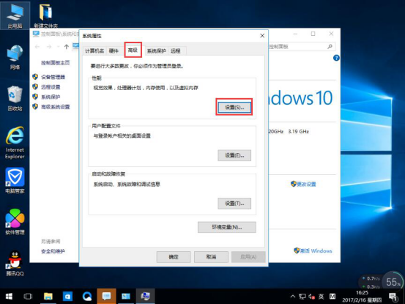Open the This PC desktop icon
The width and height of the screenshot is (405, 304).
click(x=15, y=15)
